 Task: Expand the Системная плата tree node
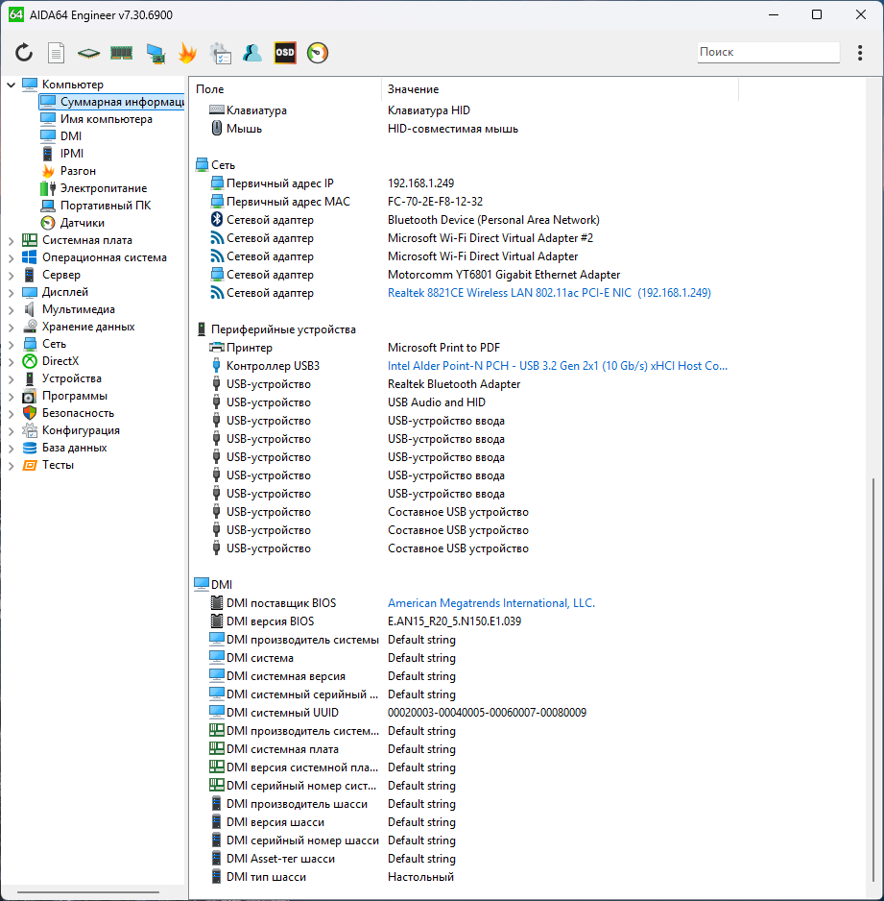click(12, 240)
